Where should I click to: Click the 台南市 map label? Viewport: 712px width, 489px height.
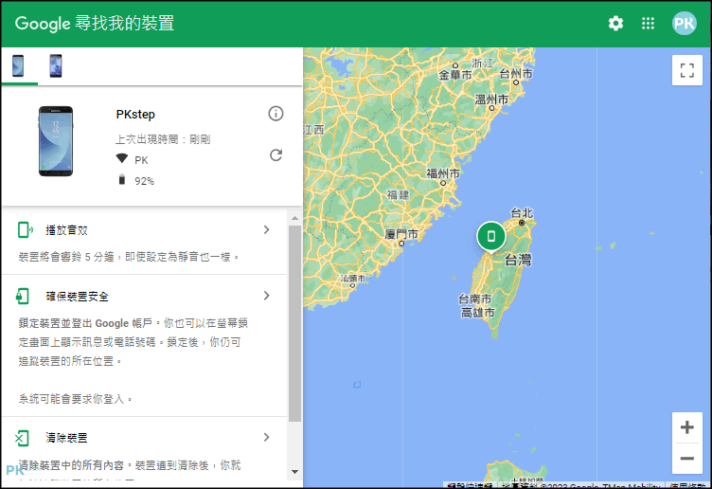tap(474, 299)
